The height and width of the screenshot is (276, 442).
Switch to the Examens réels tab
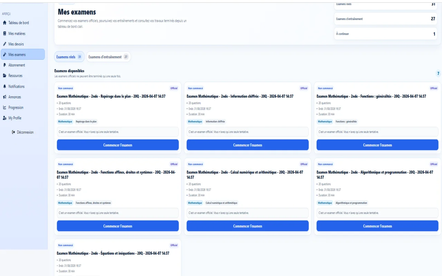point(69,57)
